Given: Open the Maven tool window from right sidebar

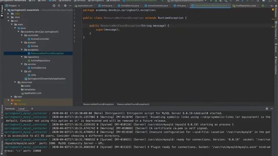Looking at the screenshot, I should [x=276, y=48].
